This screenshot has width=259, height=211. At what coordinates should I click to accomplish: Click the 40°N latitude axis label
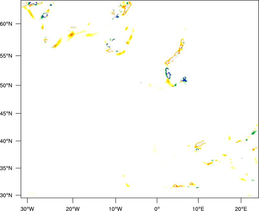point(6,141)
